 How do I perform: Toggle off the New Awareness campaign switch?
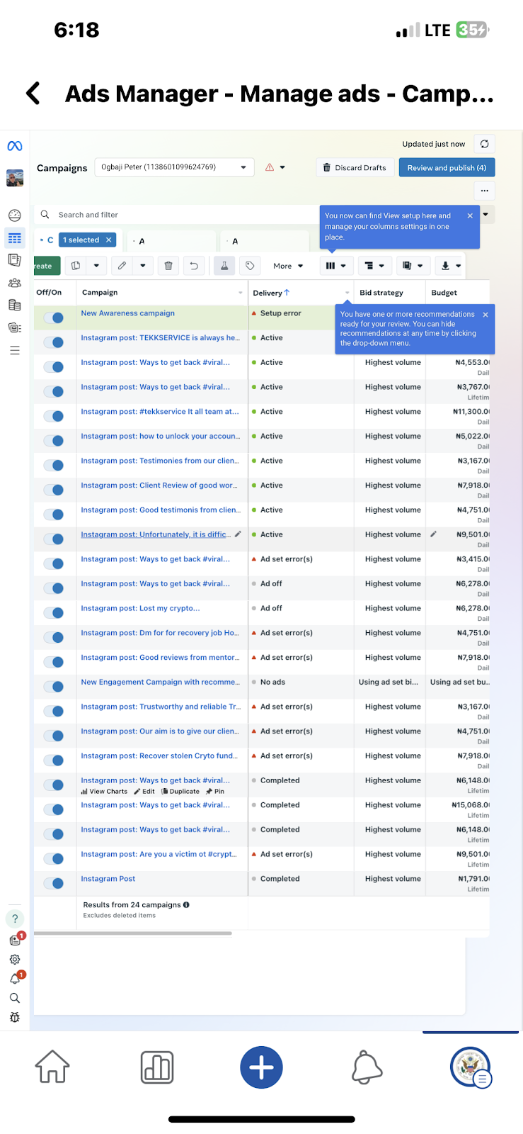pos(54,318)
